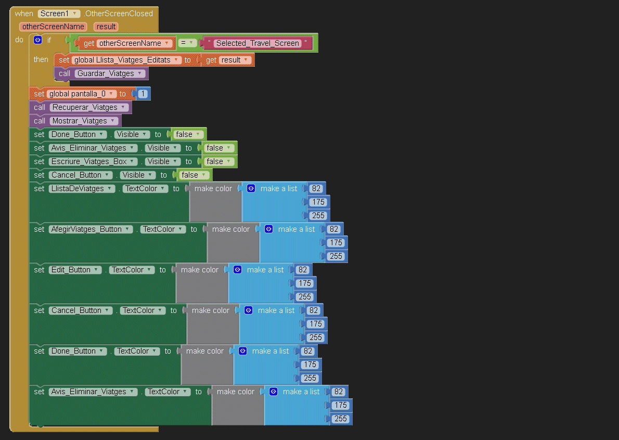The height and width of the screenshot is (440, 619).
Task: Toggle false value of Cancel_Button Visible
Action: 192,175
